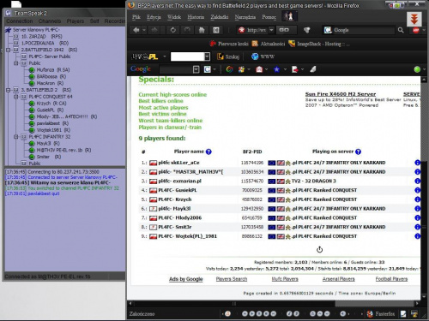This screenshot has height=321, width=429.
Task: Collapse the 2.BATTLEFIELD 1942 channel tree
Action: [9, 50]
